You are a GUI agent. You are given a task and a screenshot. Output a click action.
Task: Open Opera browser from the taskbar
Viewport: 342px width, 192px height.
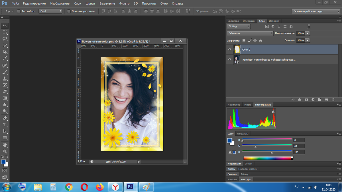click(x=84, y=187)
